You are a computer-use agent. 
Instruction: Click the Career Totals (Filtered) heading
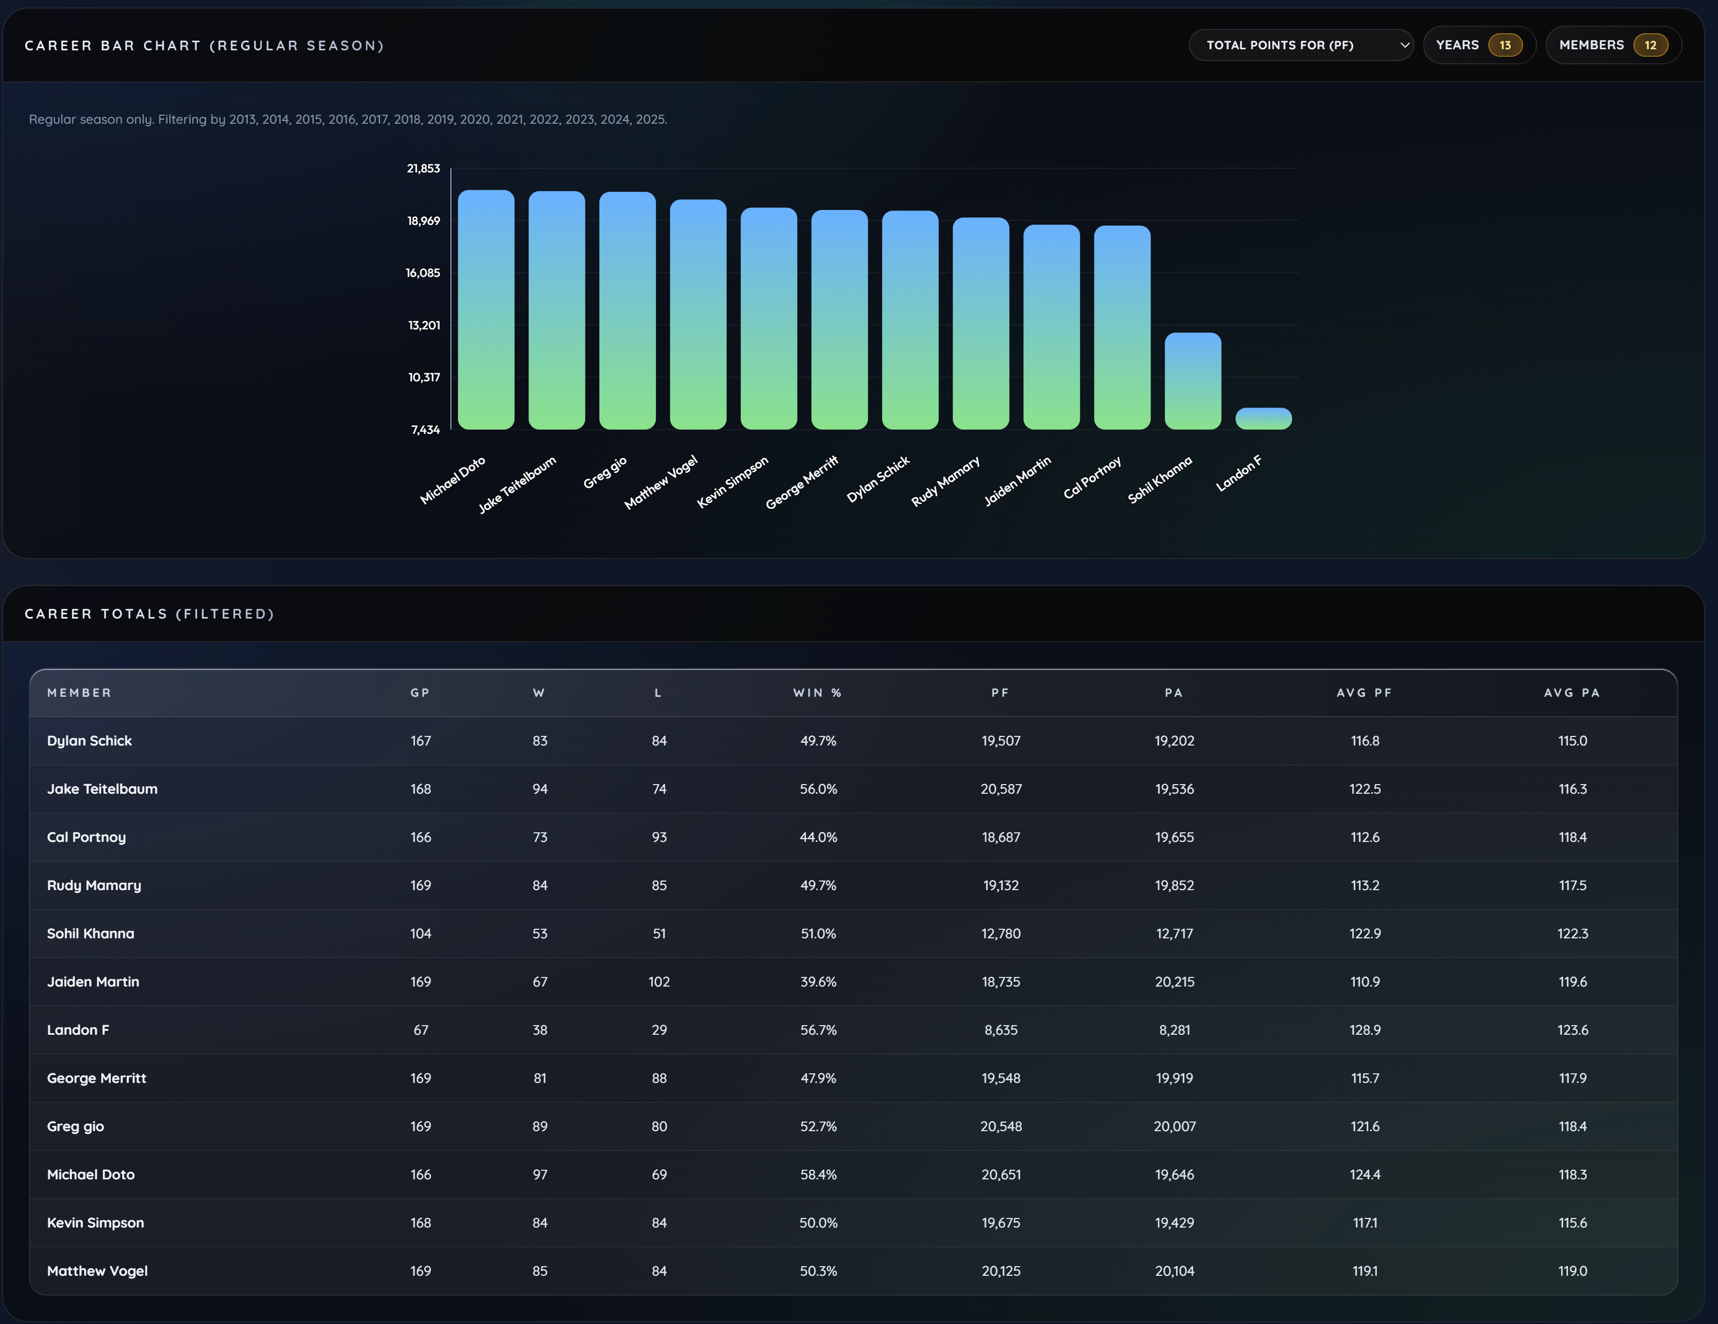(149, 614)
